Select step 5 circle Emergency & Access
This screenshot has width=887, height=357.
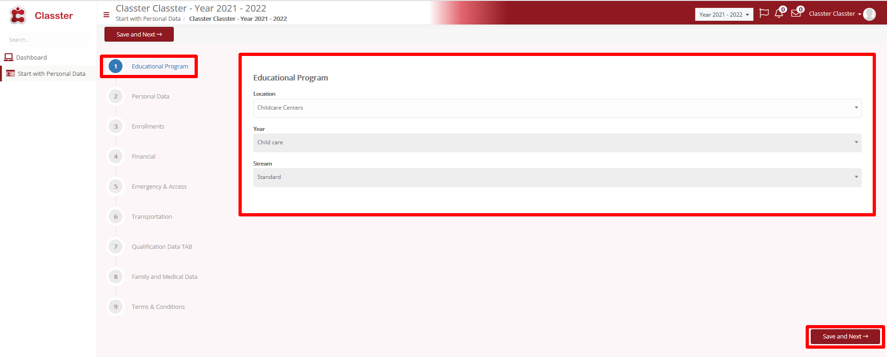[x=116, y=186]
